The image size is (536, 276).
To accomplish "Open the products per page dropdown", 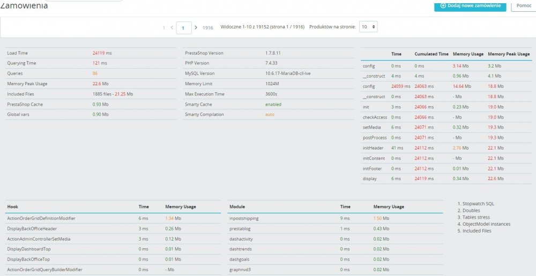I will [x=369, y=27].
